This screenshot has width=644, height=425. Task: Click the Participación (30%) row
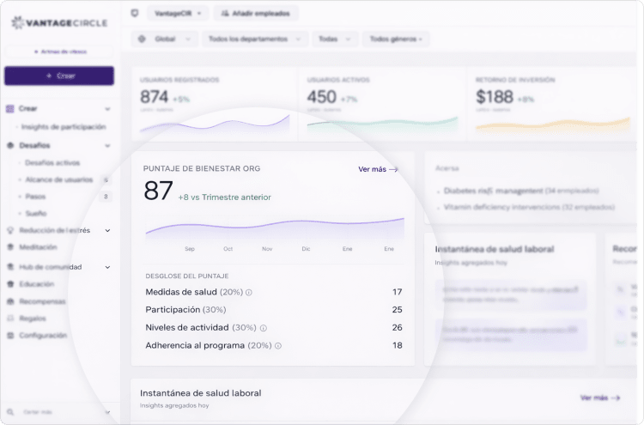click(x=274, y=310)
